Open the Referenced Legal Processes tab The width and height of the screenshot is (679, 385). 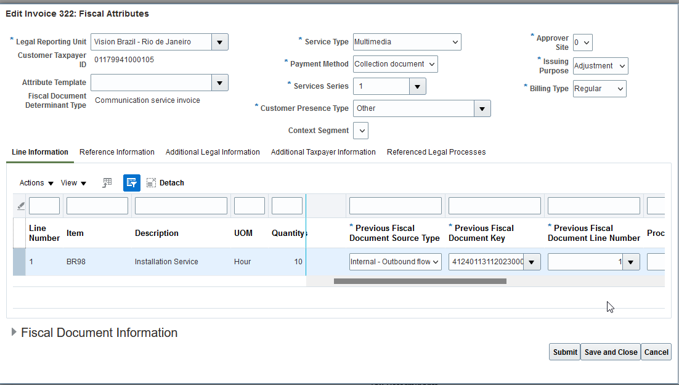[x=436, y=152]
